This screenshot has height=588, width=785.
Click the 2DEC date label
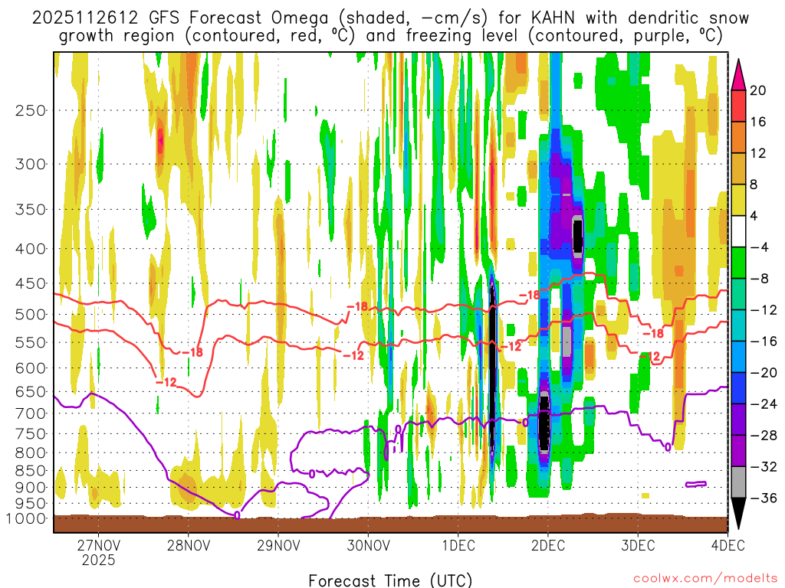point(548,544)
